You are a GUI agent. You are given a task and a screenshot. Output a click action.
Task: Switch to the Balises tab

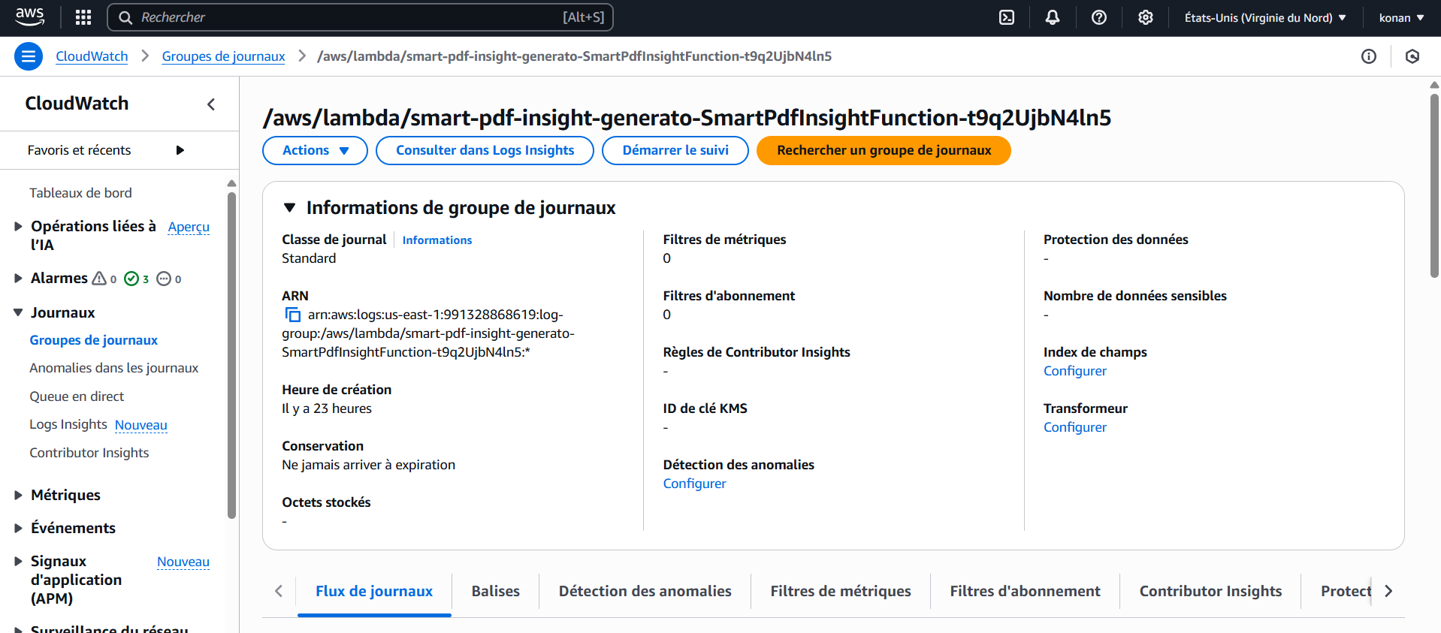point(496,591)
